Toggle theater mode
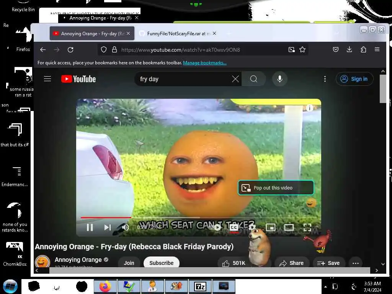 coord(289,227)
